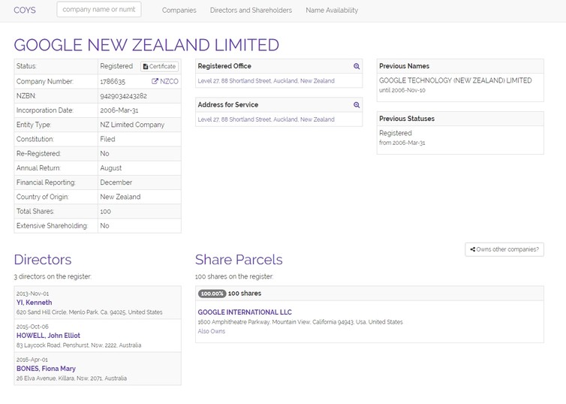The image size is (566, 404).
Task: Select the address 1600 Amphitheatre Parkway, Mountain View
Action: 300,322
